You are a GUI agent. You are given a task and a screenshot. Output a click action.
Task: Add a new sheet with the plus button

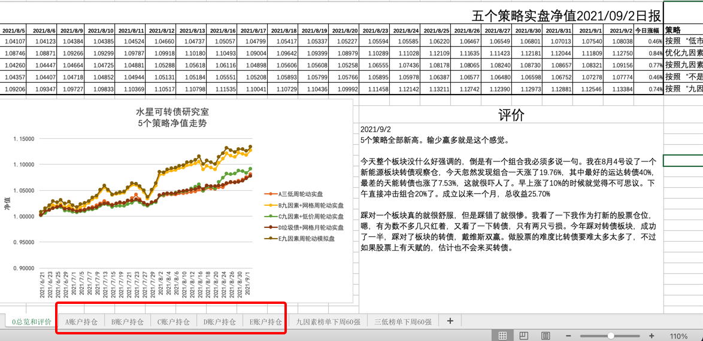click(450, 321)
